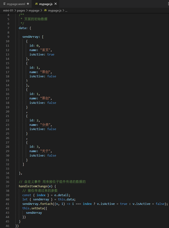Click the const keyword on line 39
Screen dimensions: 169x228
27,195
